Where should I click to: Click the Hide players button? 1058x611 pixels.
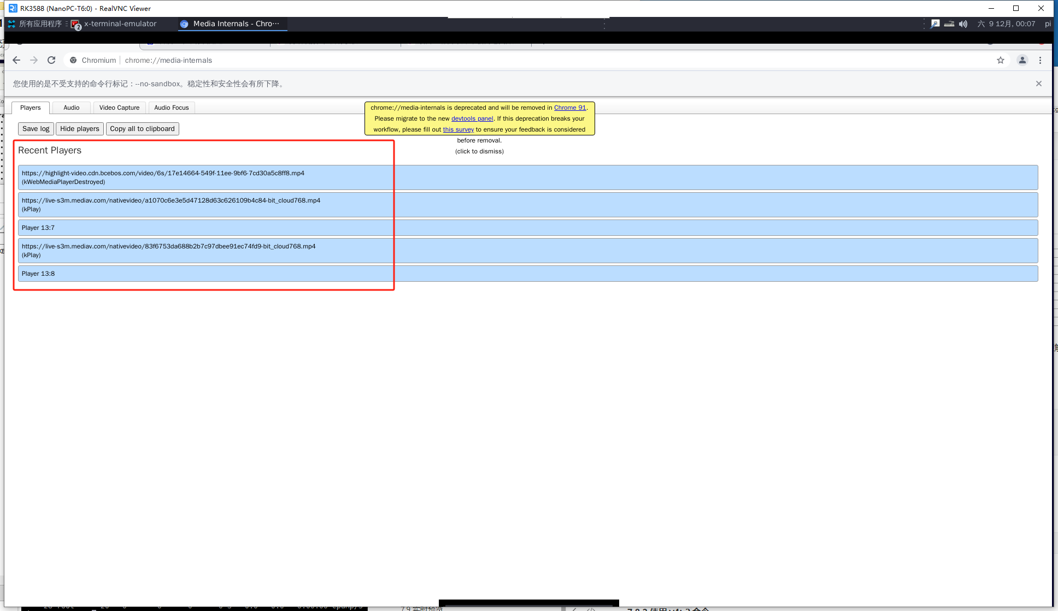click(80, 129)
